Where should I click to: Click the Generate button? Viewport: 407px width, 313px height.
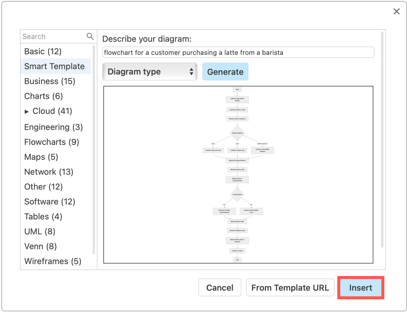tap(225, 72)
